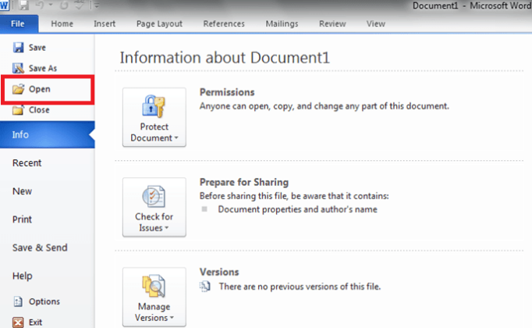532x328 pixels.
Task: Click the Options icon in the sidebar
Action: coord(19,301)
